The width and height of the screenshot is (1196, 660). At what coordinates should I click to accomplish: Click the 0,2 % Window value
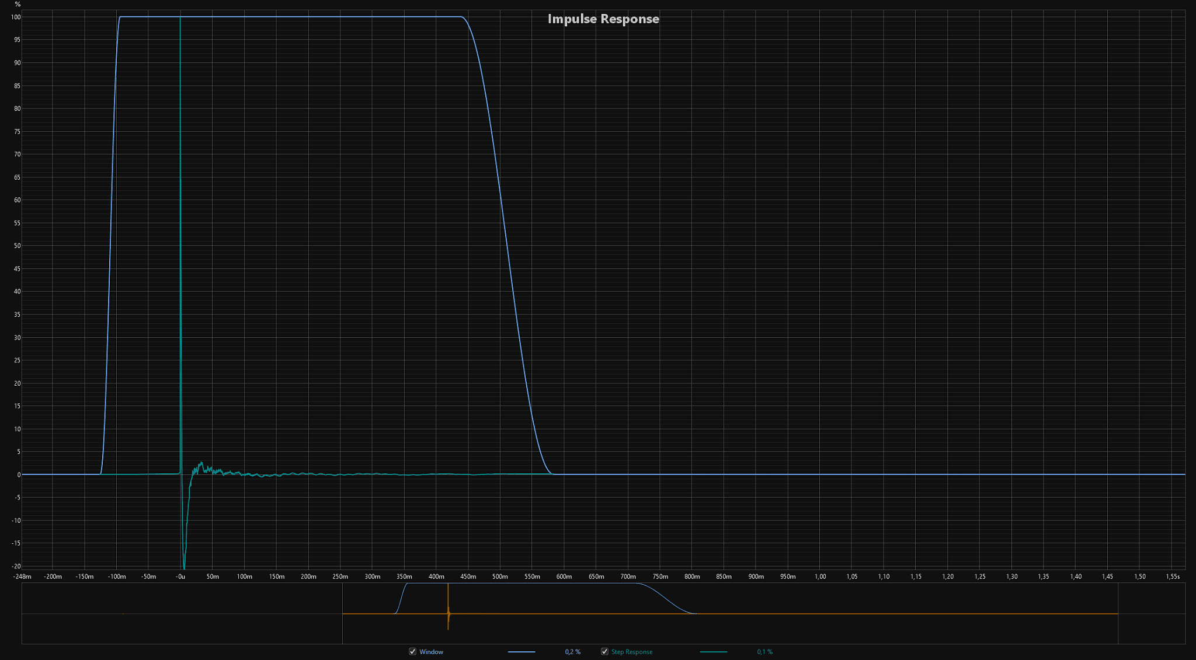coord(572,652)
